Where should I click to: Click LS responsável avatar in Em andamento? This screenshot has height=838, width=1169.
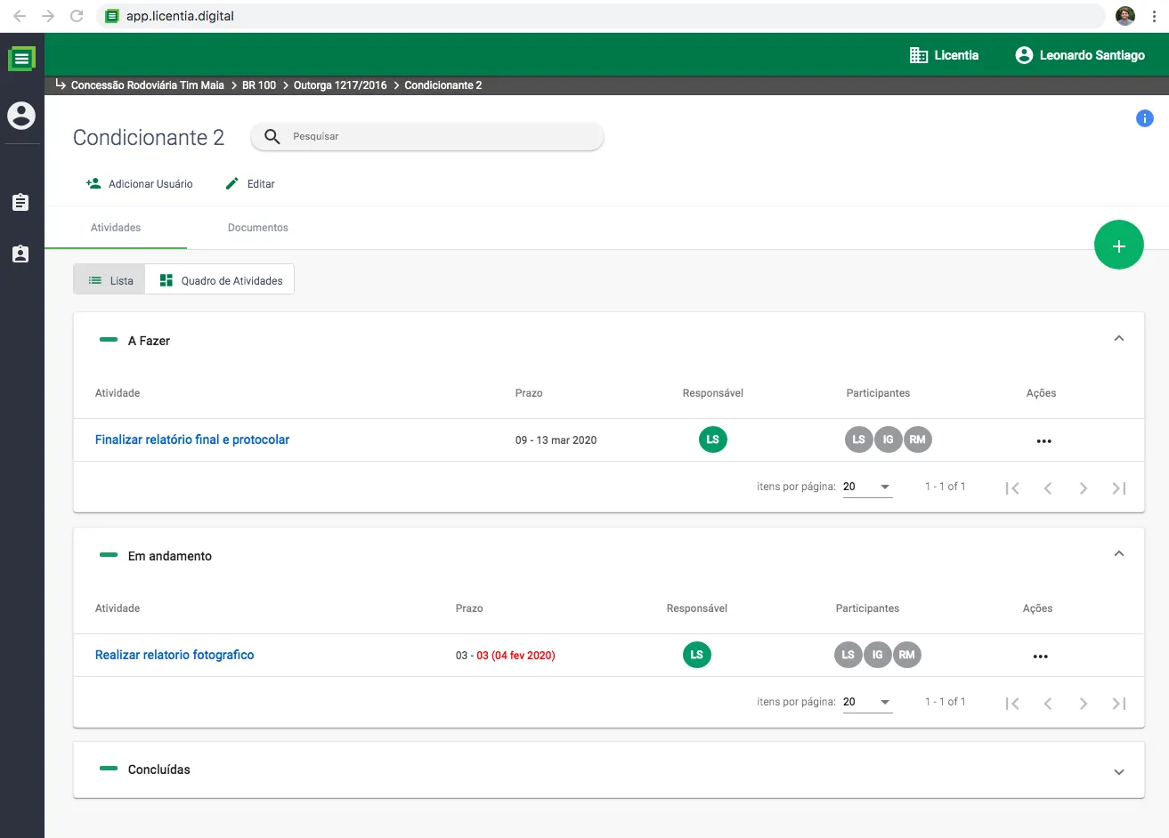click(697, 655)
